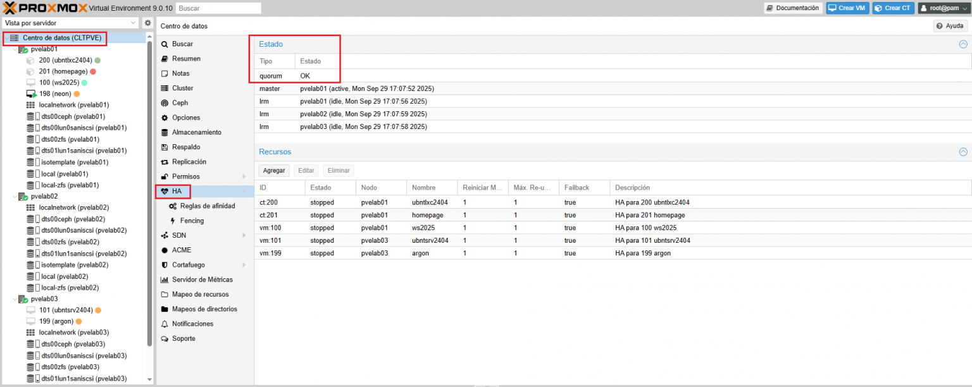Image resolution: width=972 pixels, height=387 pixels.
Task: Select the ct:200 ubntlxc2404 resource row
Action: [613, 202]
